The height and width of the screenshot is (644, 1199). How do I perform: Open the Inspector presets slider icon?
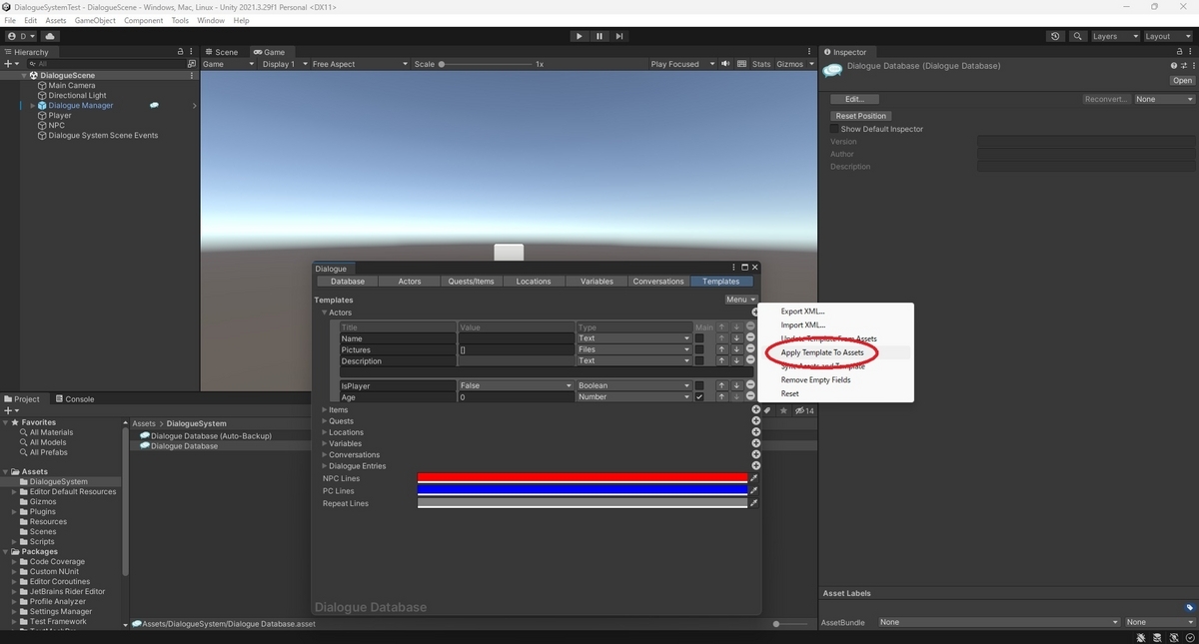pos(1183,66)
